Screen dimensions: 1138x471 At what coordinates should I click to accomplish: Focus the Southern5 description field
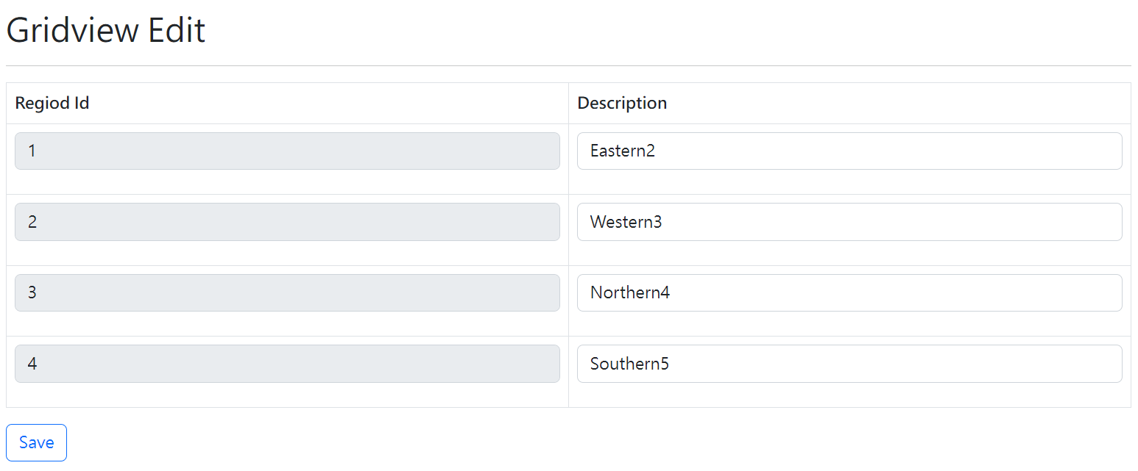(849, 364)
